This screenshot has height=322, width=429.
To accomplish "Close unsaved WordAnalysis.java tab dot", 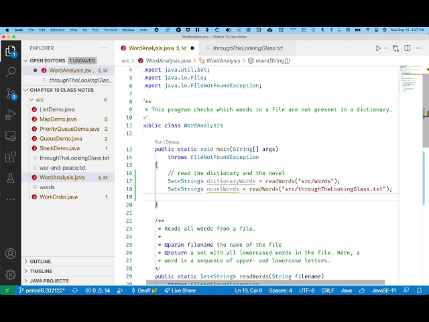I will 192,48.
